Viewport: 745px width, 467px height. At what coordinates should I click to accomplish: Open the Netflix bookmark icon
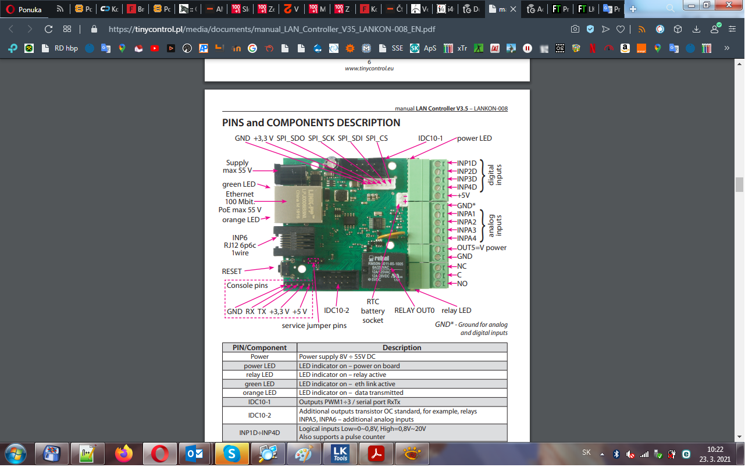click(x=592, y=49)
